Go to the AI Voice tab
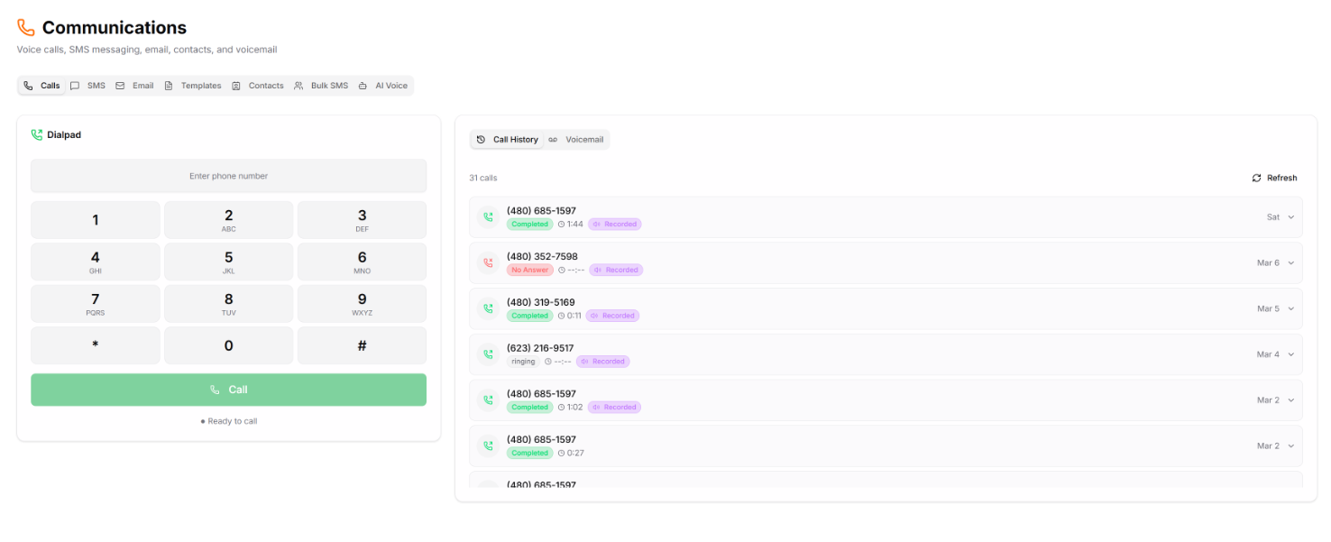Viewport: 1331px width, 542px height. tap(383, 86)
